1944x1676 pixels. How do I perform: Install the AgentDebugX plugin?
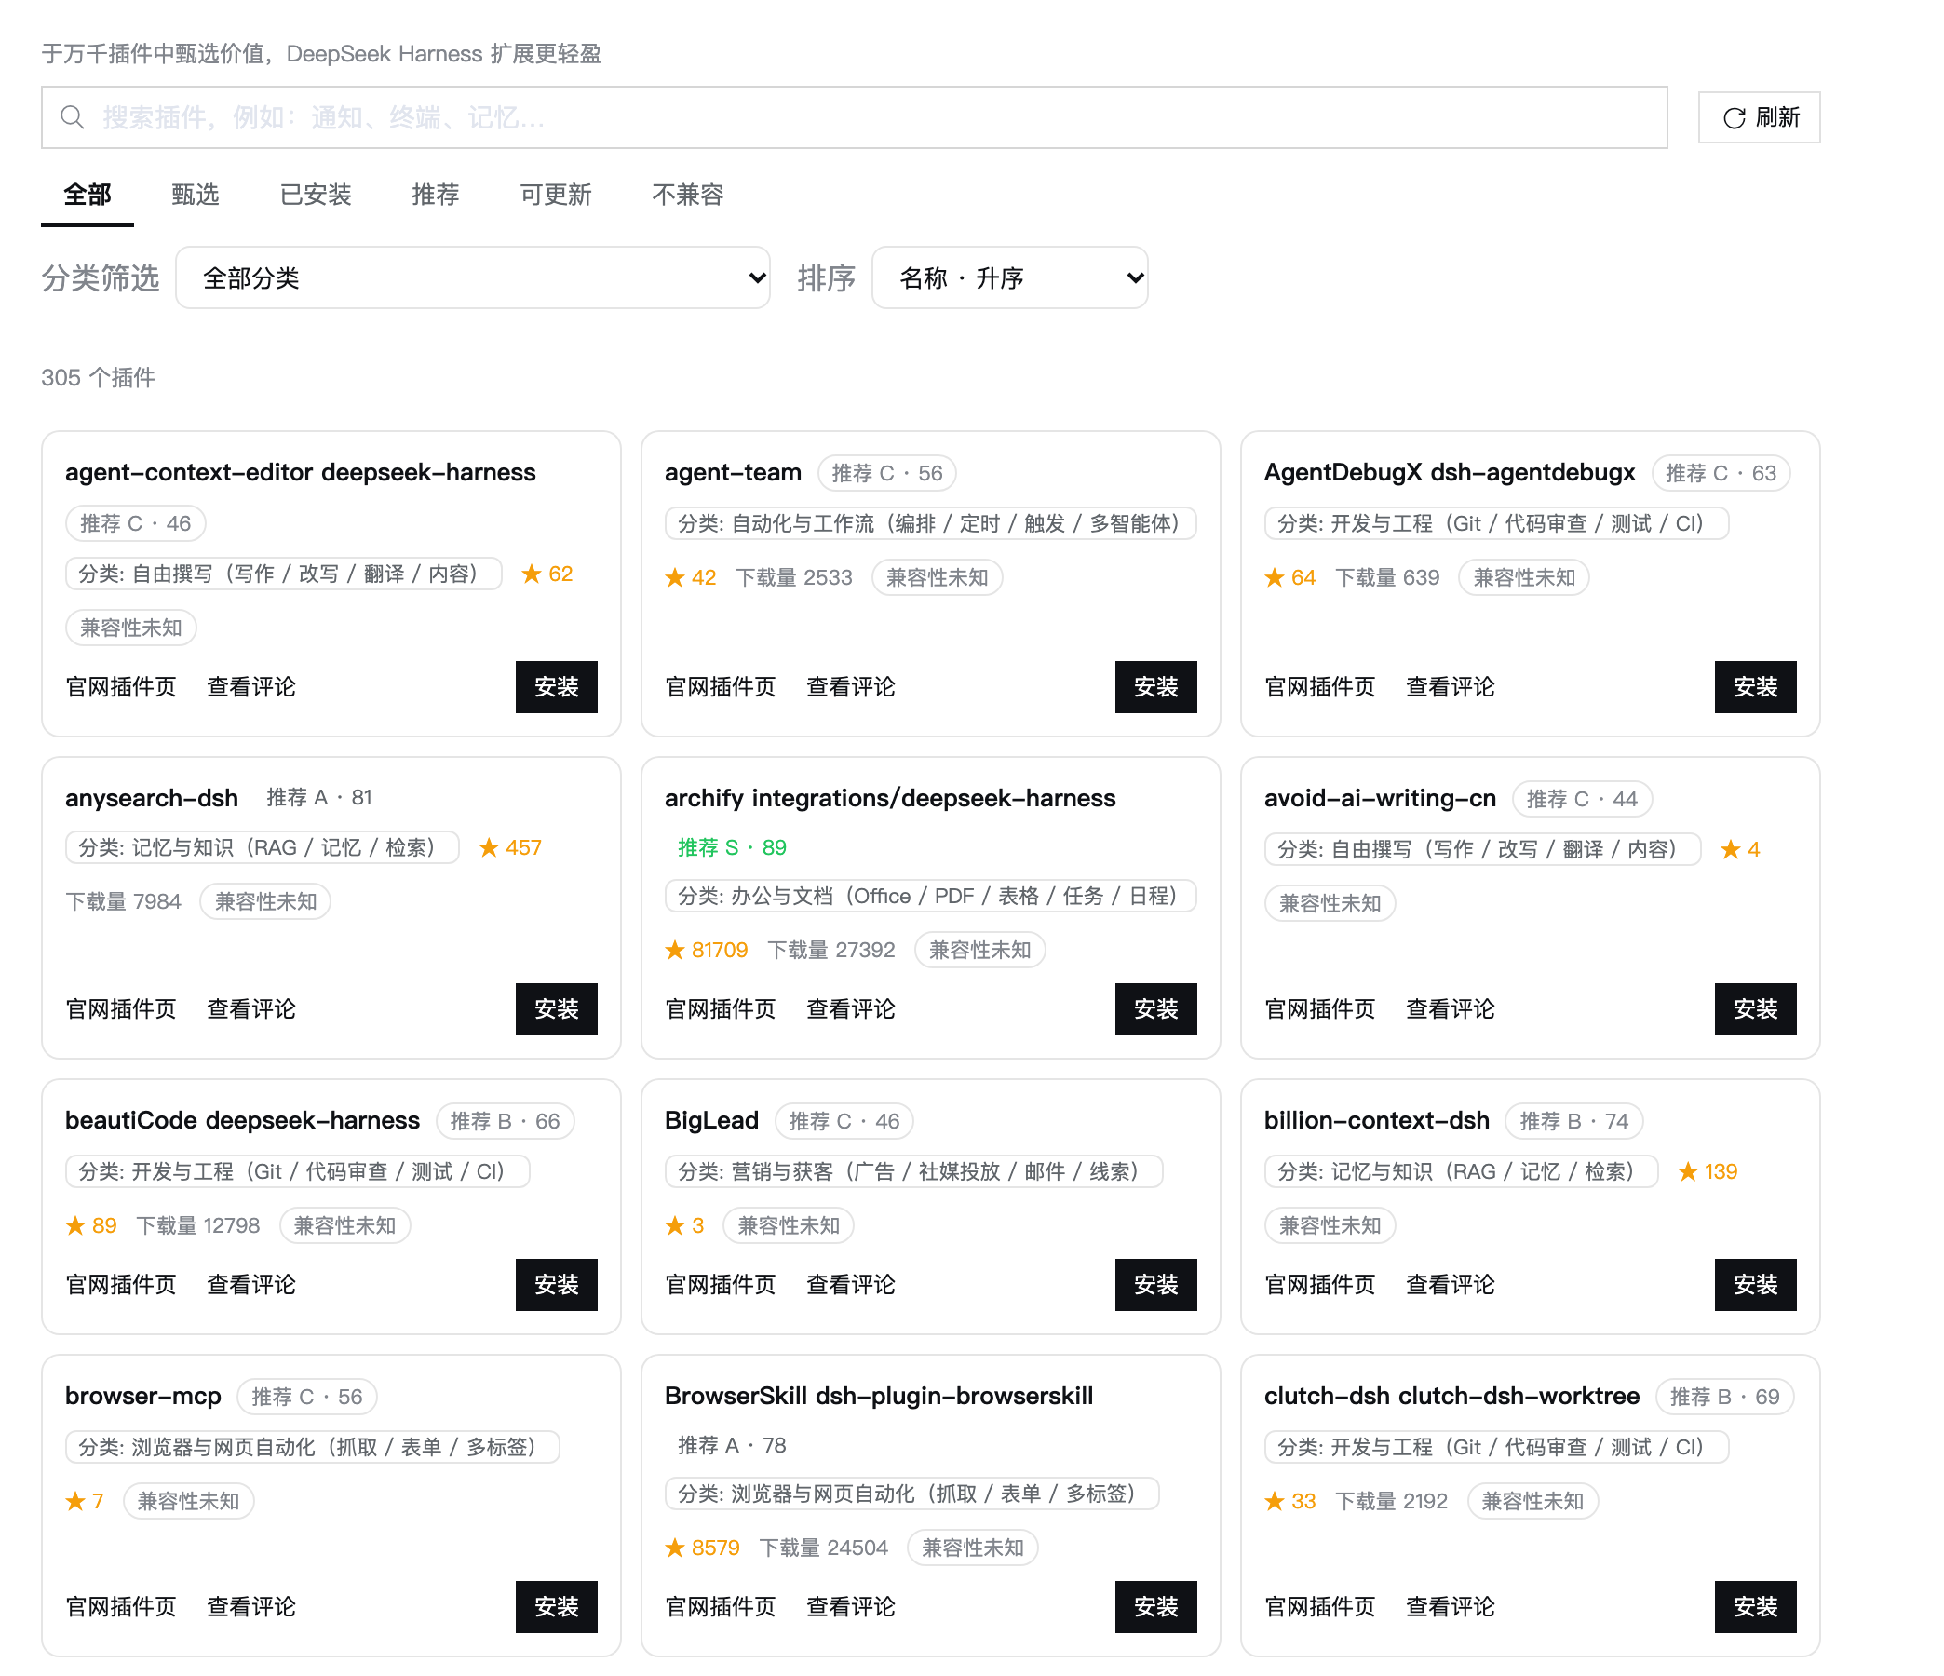(1755, 687)
